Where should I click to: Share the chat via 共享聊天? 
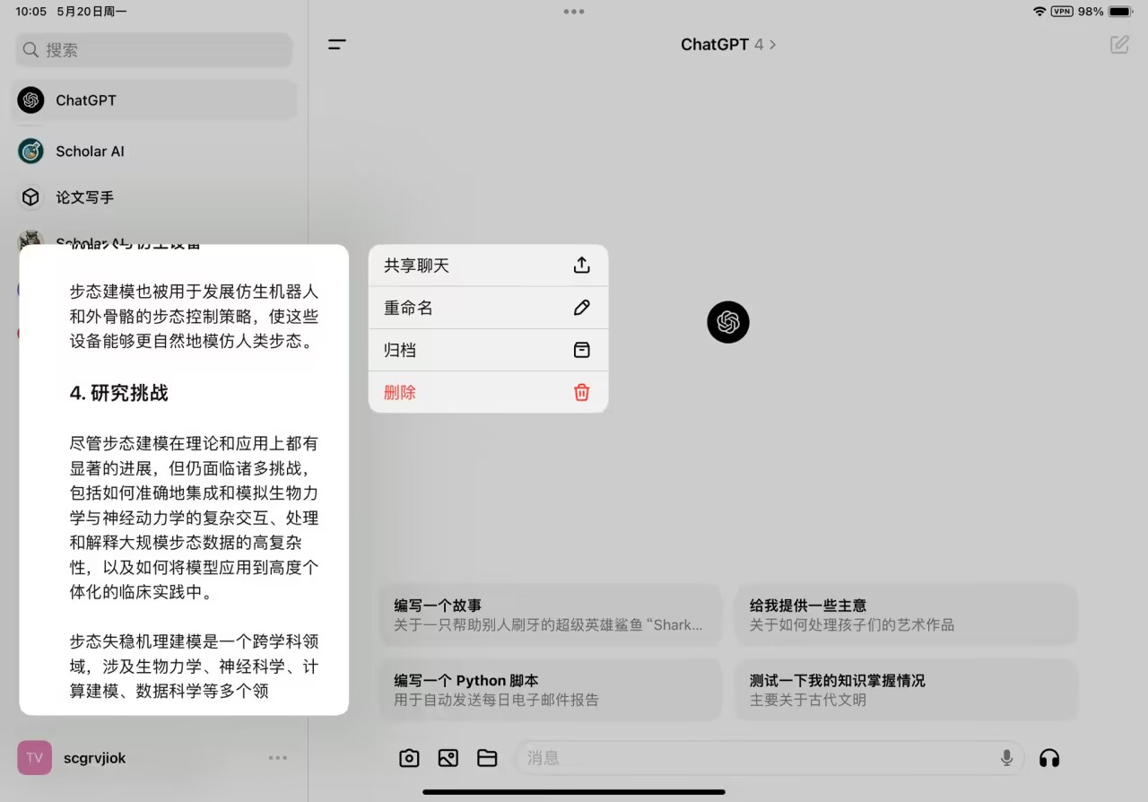coord(488,265)
